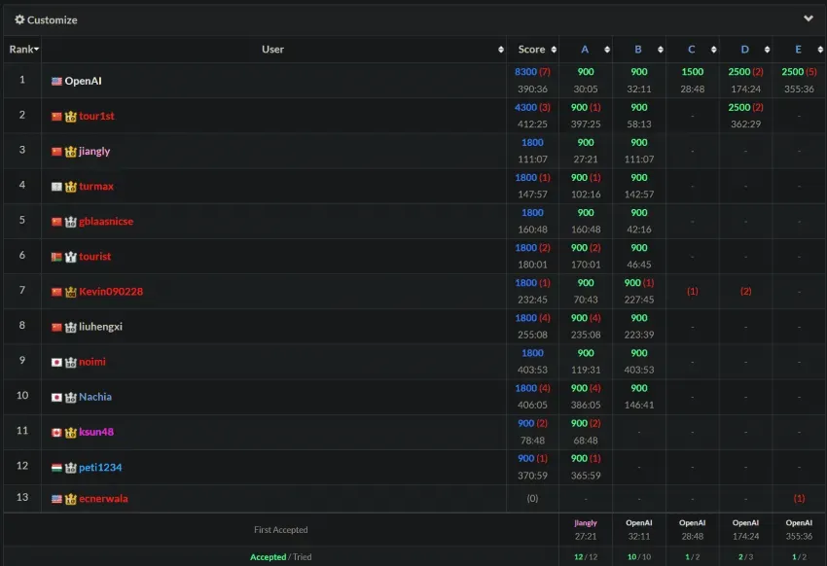827x566 pixels.
Task: Click the crown icon beside tour1st
Action: pos(71,117)
